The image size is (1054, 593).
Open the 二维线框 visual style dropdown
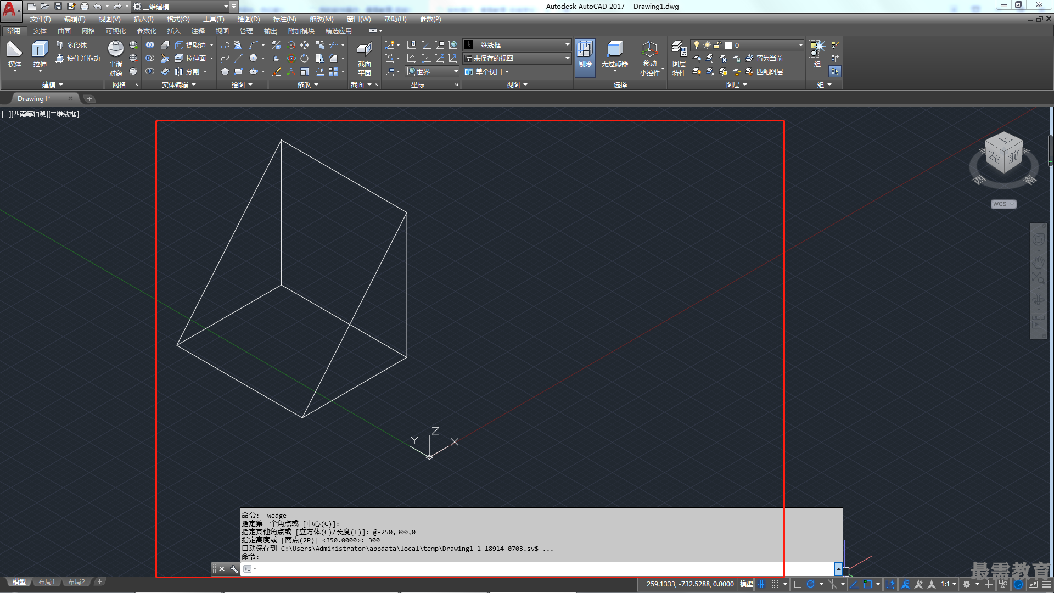(517, 44)
